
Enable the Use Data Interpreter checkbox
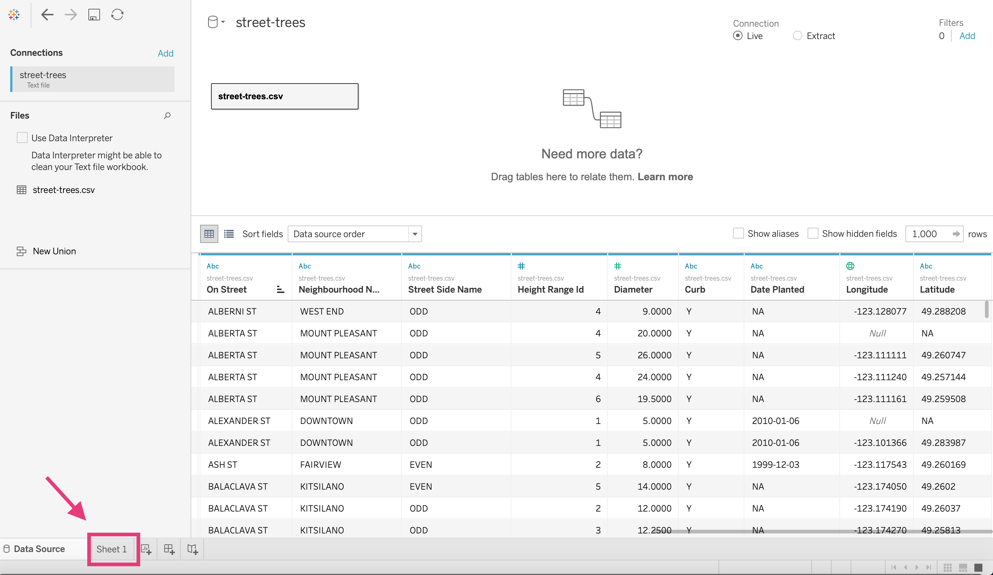tap(22, 138)
